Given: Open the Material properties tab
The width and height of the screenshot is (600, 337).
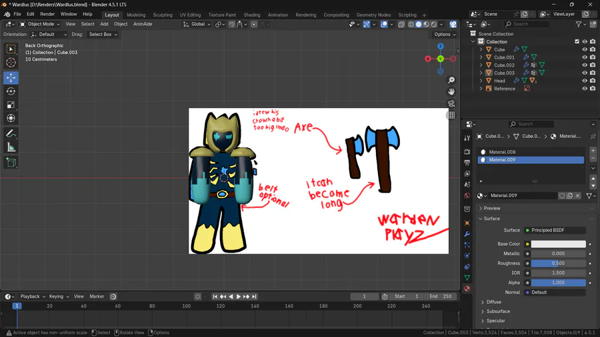Looking at the screenshot, I should pyautogui.click(x=467, y=289).
